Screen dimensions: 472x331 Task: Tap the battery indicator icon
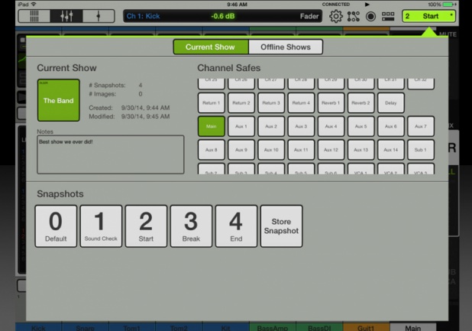pyautogui.click(x=449, y=5)
